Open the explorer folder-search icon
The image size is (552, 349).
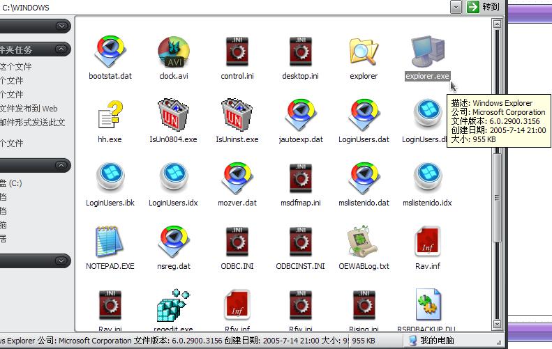click(364, 52)
